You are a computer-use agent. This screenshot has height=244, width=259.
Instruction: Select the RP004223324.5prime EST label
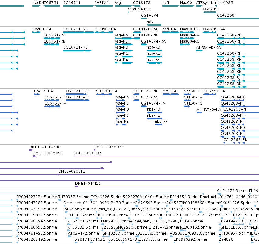point(37,197)
